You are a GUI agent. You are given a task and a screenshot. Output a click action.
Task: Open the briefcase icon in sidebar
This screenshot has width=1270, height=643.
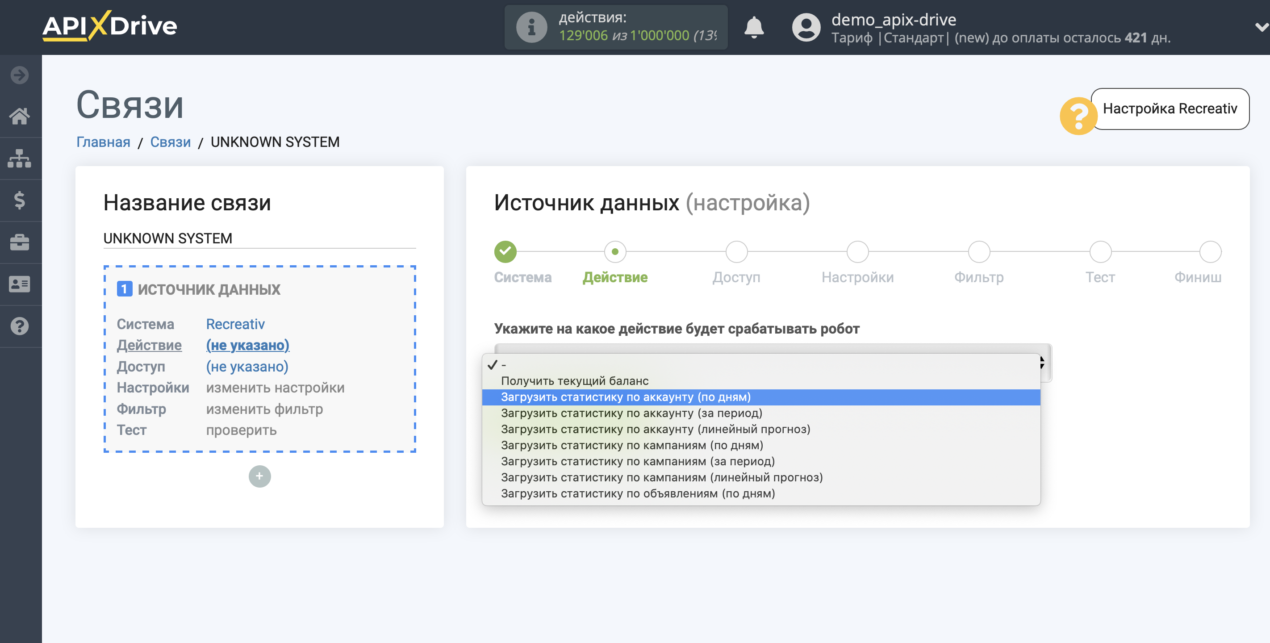[20, 242]
